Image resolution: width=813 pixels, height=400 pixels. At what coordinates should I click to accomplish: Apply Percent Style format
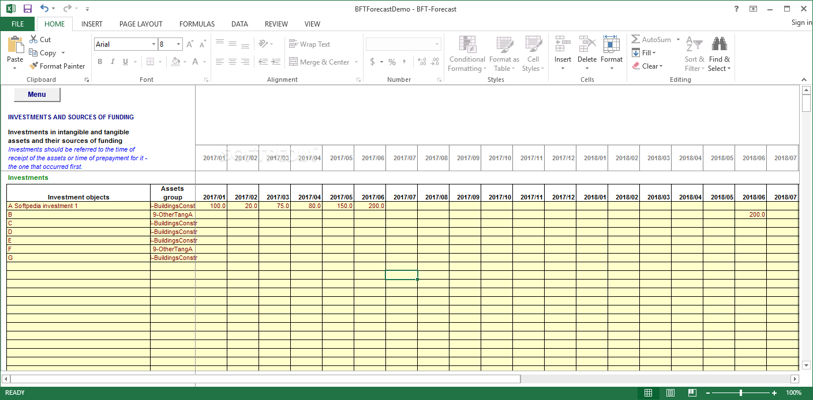392,62
